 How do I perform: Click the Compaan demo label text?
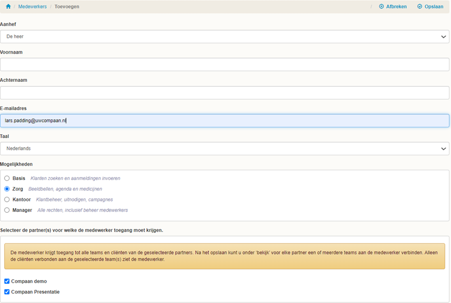tap(29, 281)
